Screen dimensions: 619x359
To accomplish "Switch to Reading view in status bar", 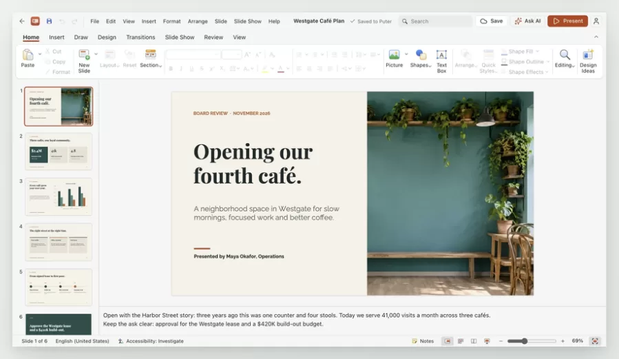I will [474, 341].
